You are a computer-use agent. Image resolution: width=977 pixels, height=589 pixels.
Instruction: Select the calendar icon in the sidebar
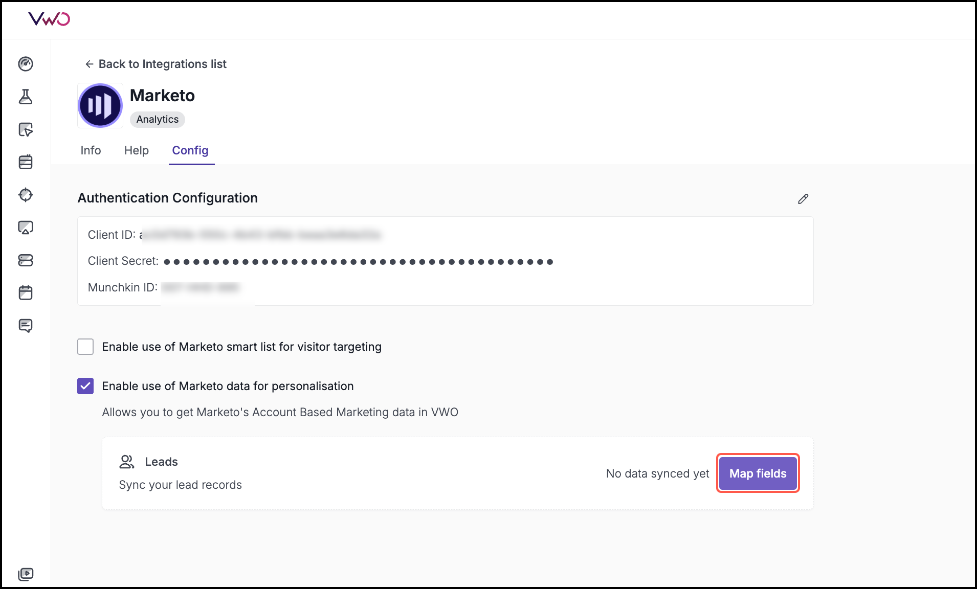pyautogui.click(x=26, y=292)
